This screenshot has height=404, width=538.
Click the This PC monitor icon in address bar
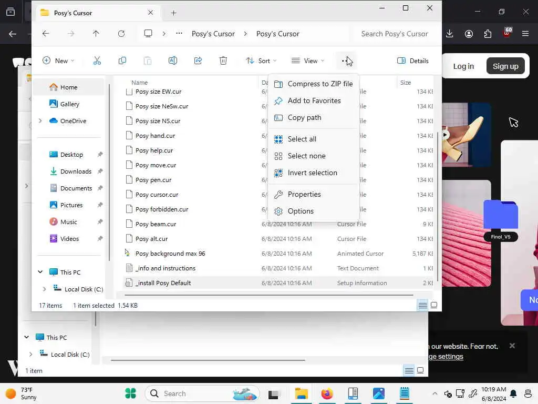pos(148,34)
